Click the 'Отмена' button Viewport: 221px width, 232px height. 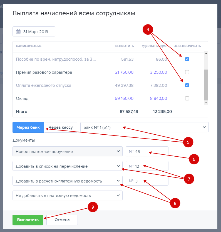coord(62,220)
